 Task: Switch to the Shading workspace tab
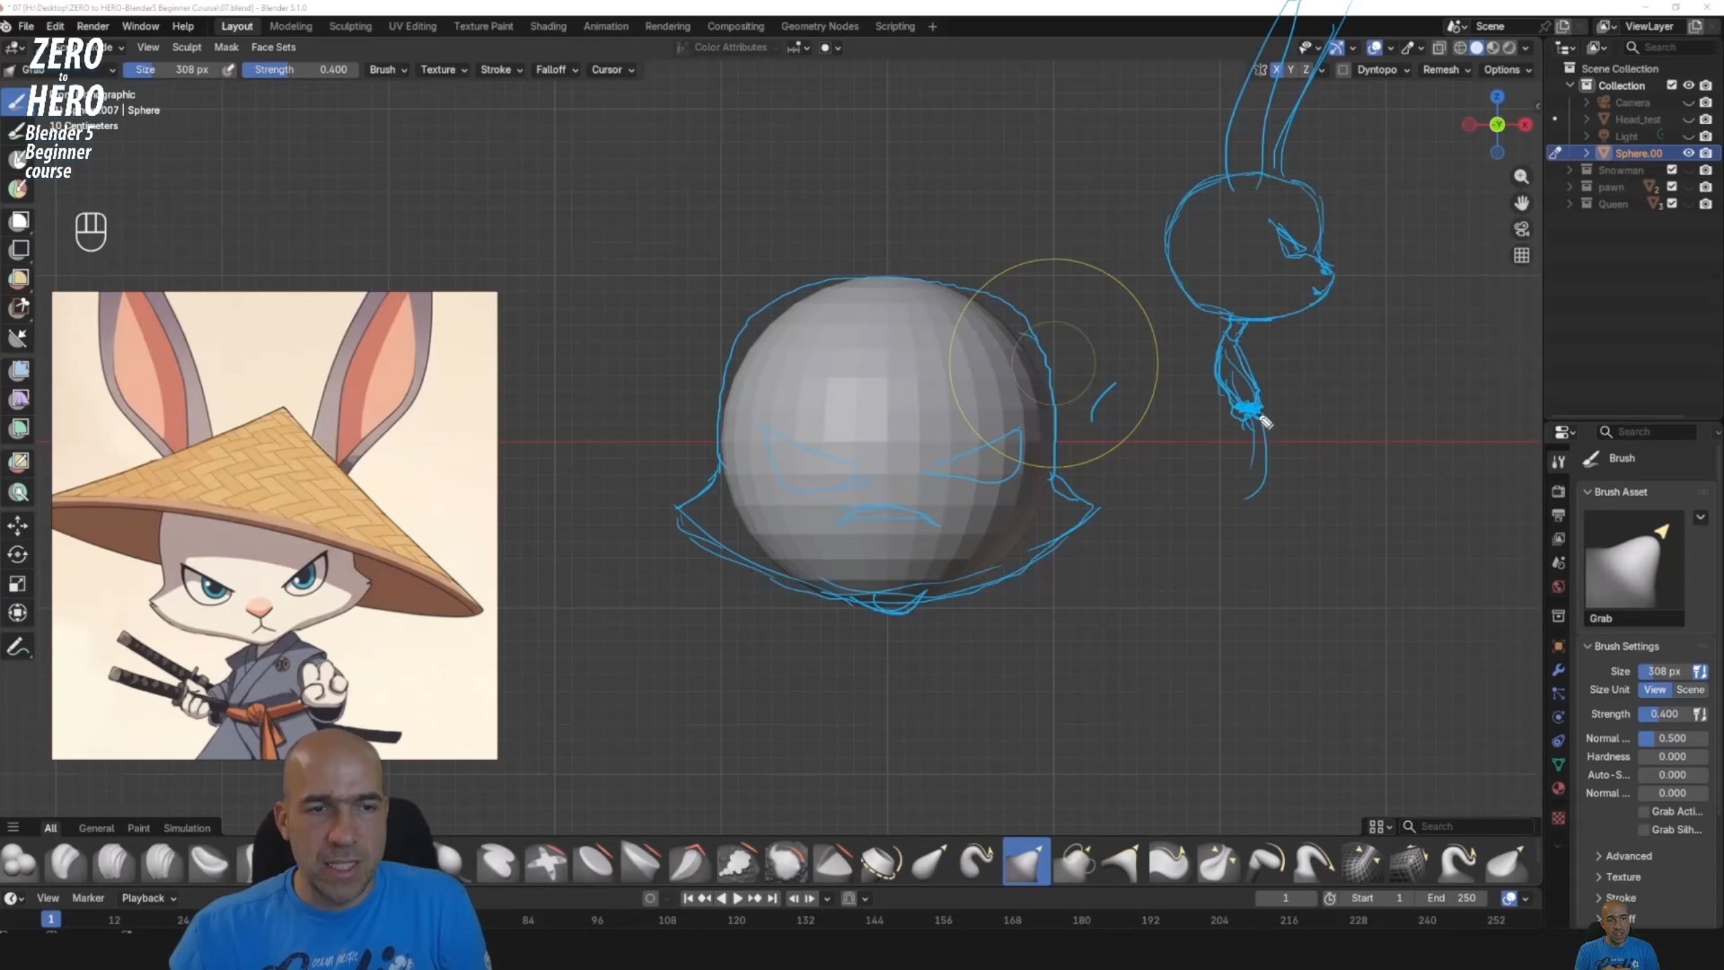pyautogui.click(x=548, y=26)
